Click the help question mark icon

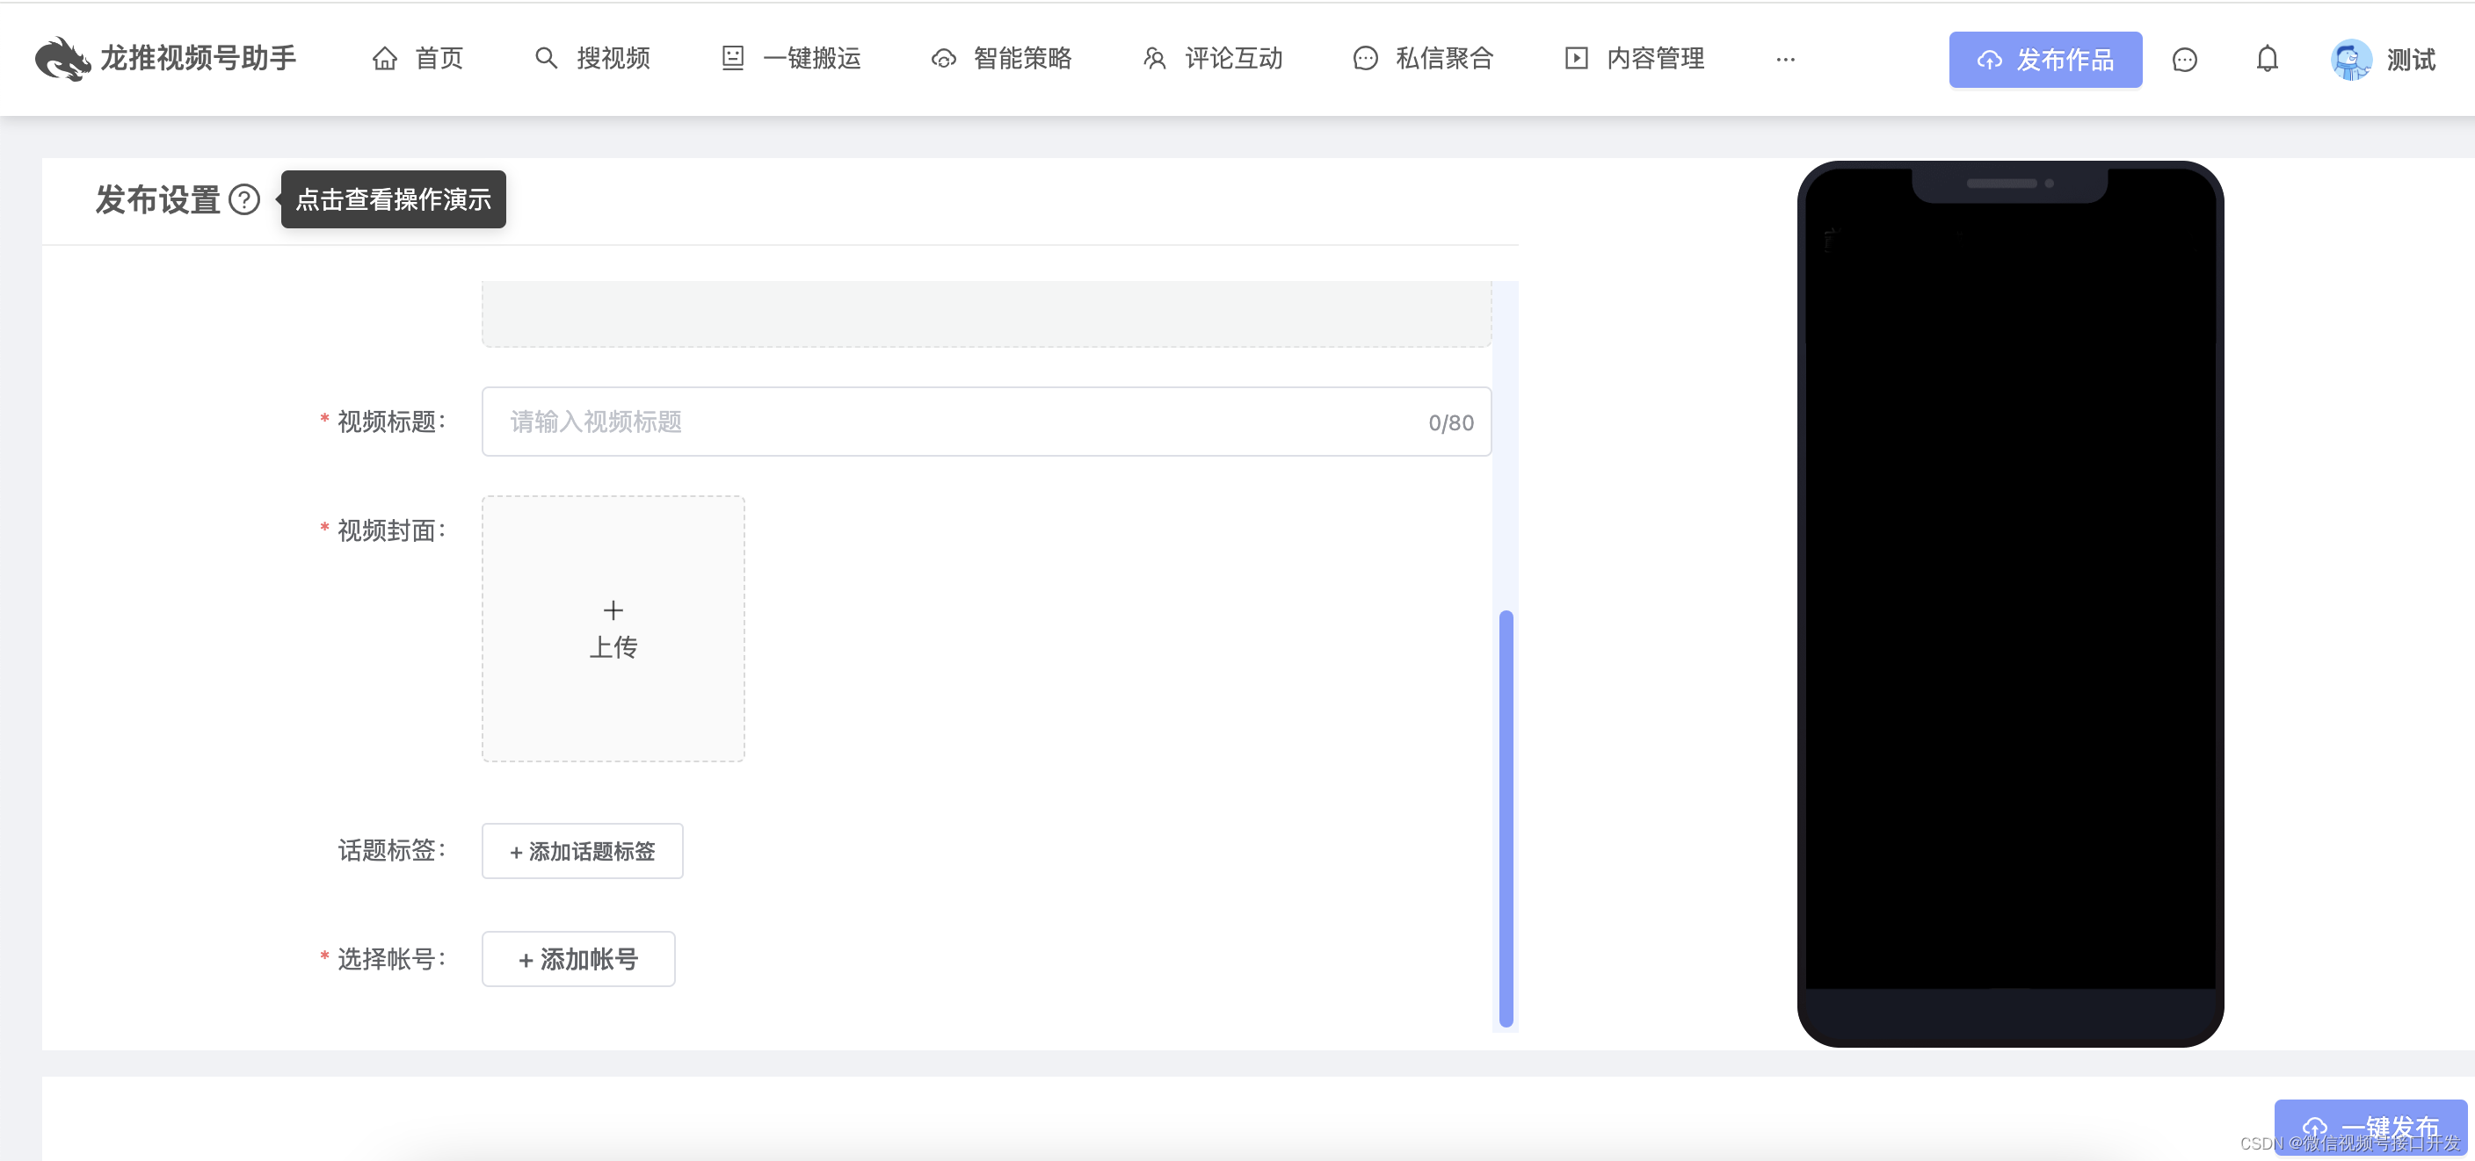245,199
